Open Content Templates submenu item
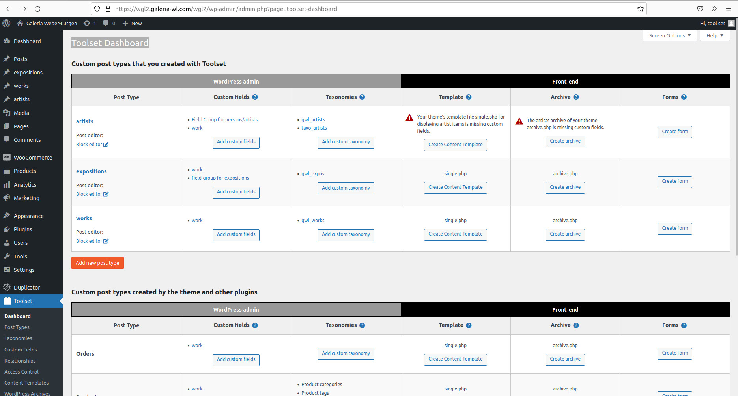 (x=26, y=383)
